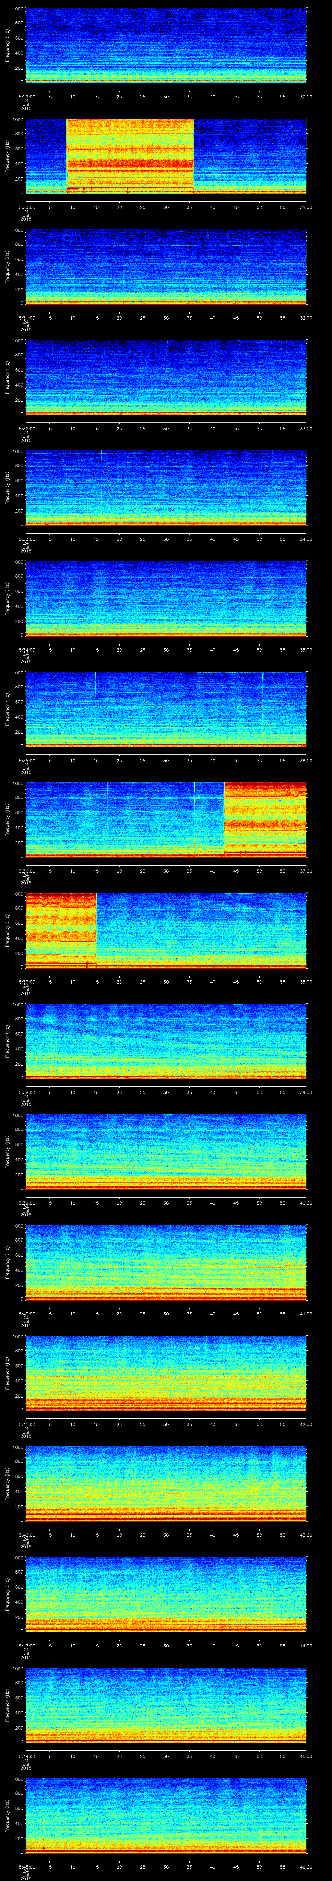
Task: Choose the spectrogram panel starting at 5:38:00
Action: click(x=166, y=1041)
